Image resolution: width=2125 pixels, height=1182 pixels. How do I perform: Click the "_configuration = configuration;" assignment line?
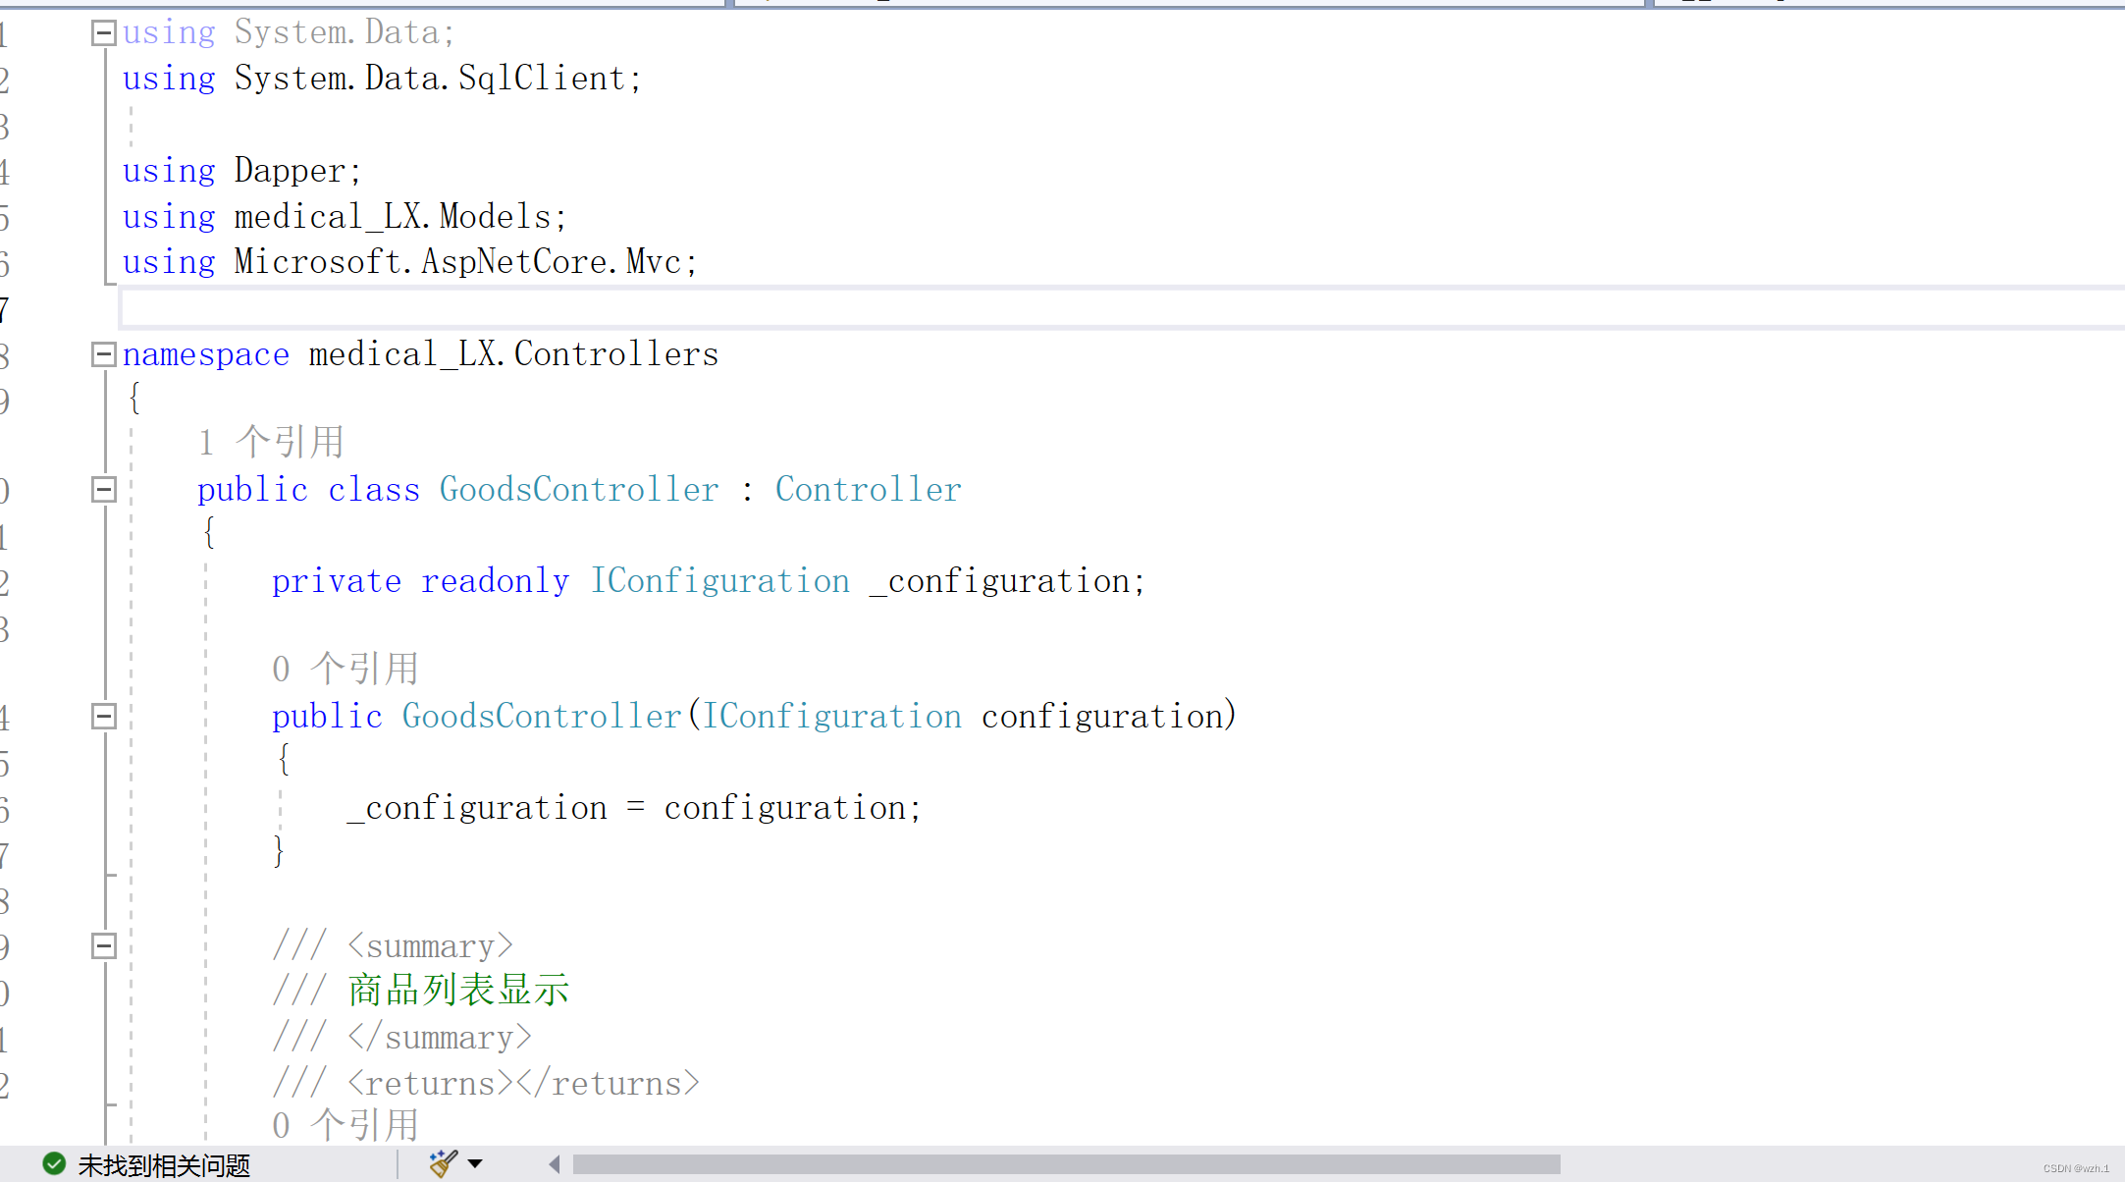click(x=633, y=807)
